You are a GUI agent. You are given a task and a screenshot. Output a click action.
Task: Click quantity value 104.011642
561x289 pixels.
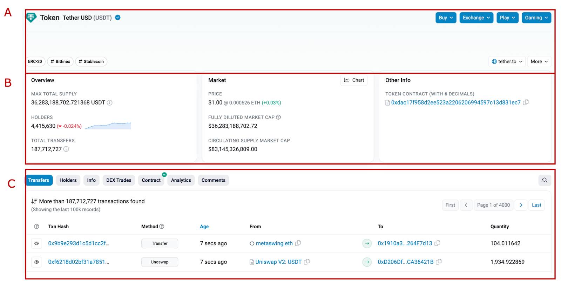point(505,243)
